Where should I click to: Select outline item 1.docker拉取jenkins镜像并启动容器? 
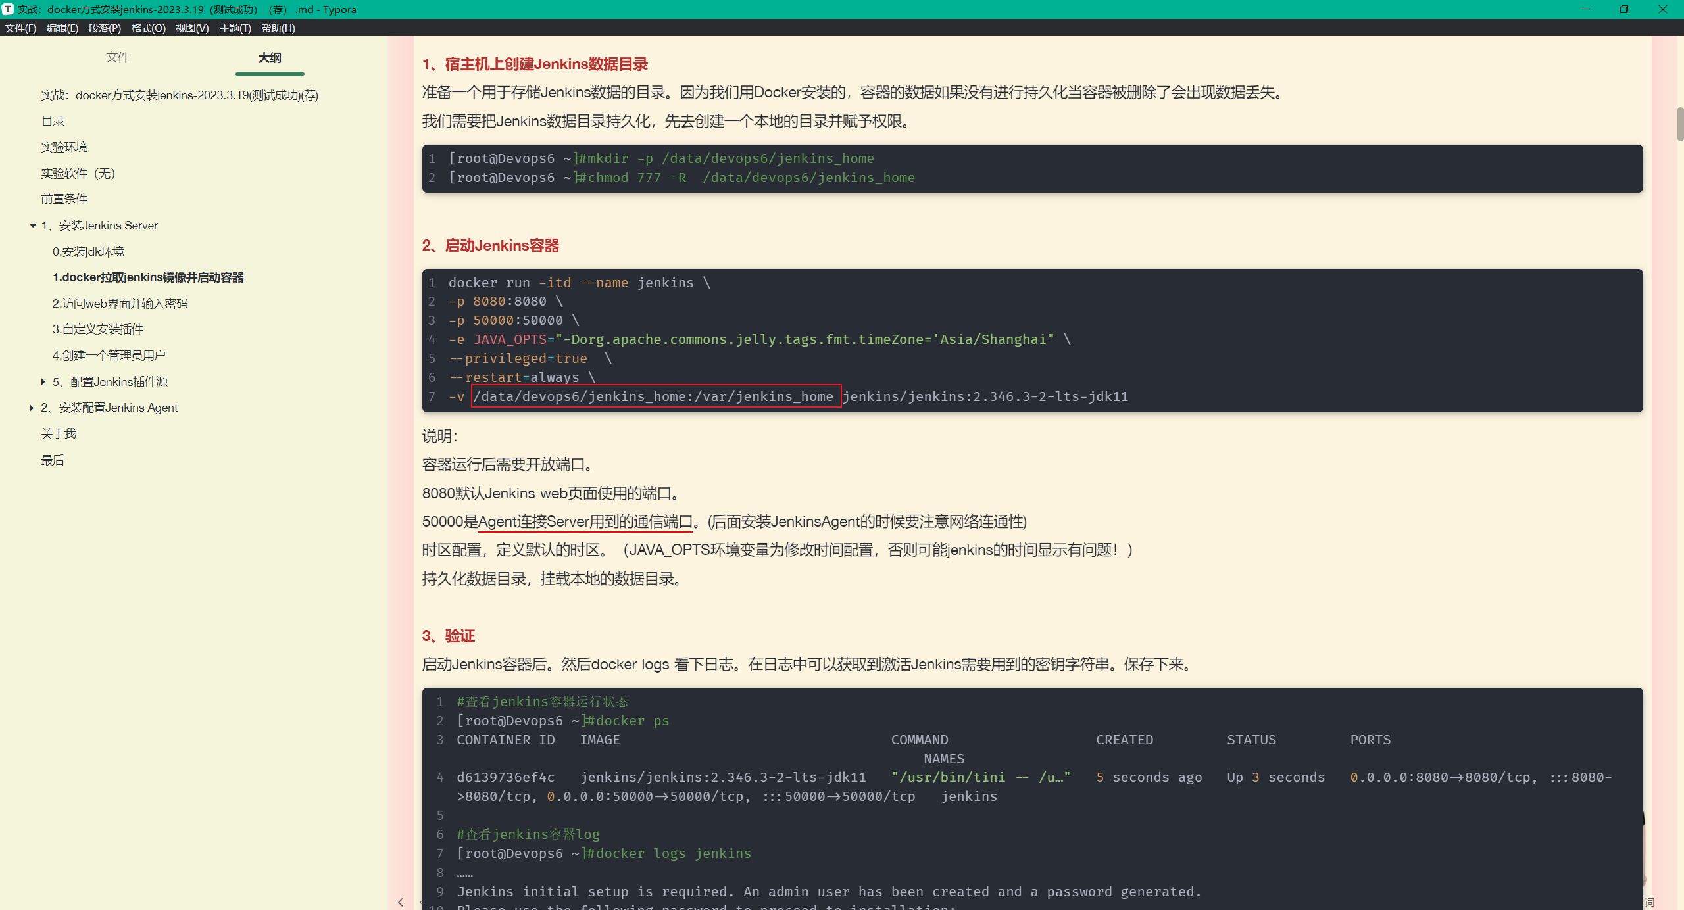[148, 277]
